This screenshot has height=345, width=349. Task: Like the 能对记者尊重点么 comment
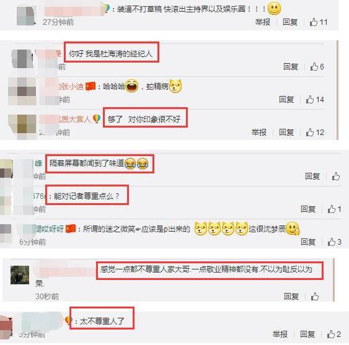(x=334, y=209)
